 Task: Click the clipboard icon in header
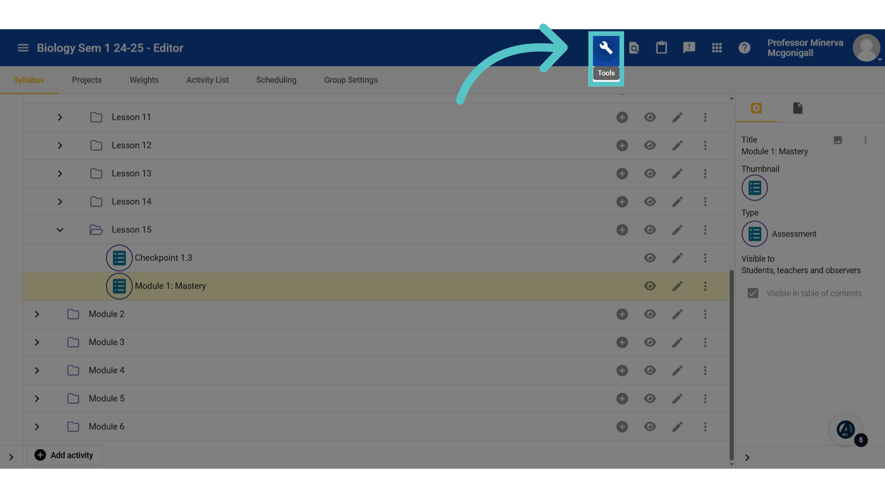661,47
